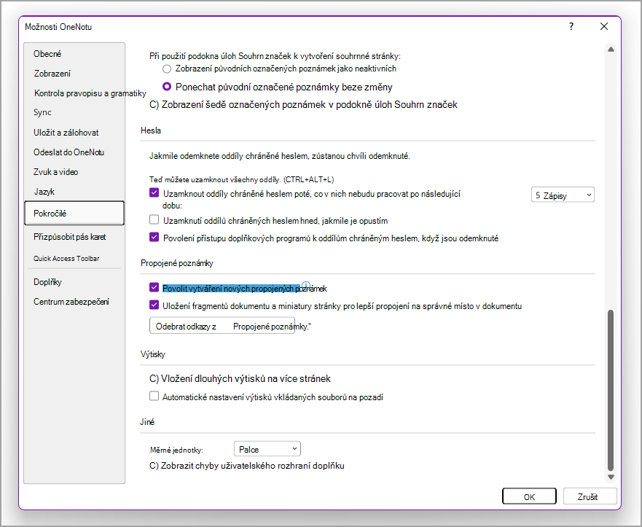642x527 pixels.
Task: Open Zvuk a video category
Action: 55,172
